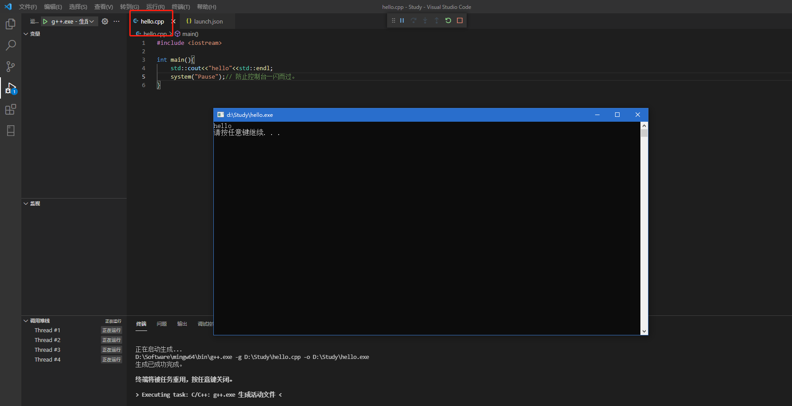Open the Extensions view
The image size is (792, 406).
point(11,109)
